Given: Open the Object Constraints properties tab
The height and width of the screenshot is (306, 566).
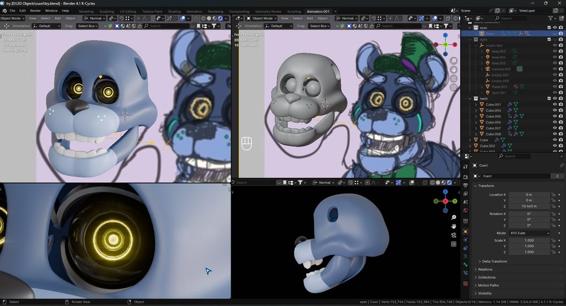Looking at the screenshot, I should click(466, 248).
